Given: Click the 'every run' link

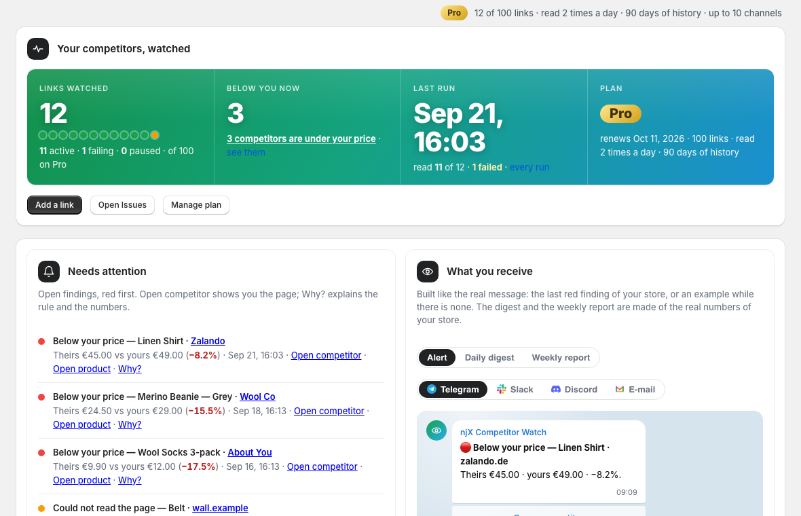Looking at the screenshot, I should pos(529,168).
